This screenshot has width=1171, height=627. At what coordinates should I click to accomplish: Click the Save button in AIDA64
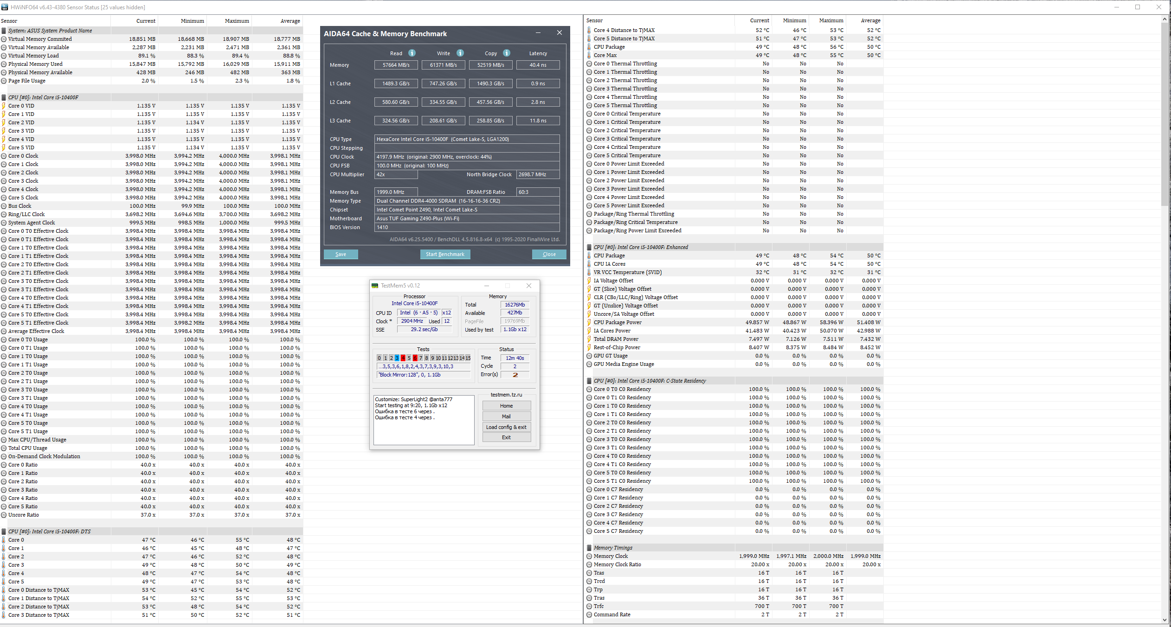pyautogui.click(x=341, y=254)
